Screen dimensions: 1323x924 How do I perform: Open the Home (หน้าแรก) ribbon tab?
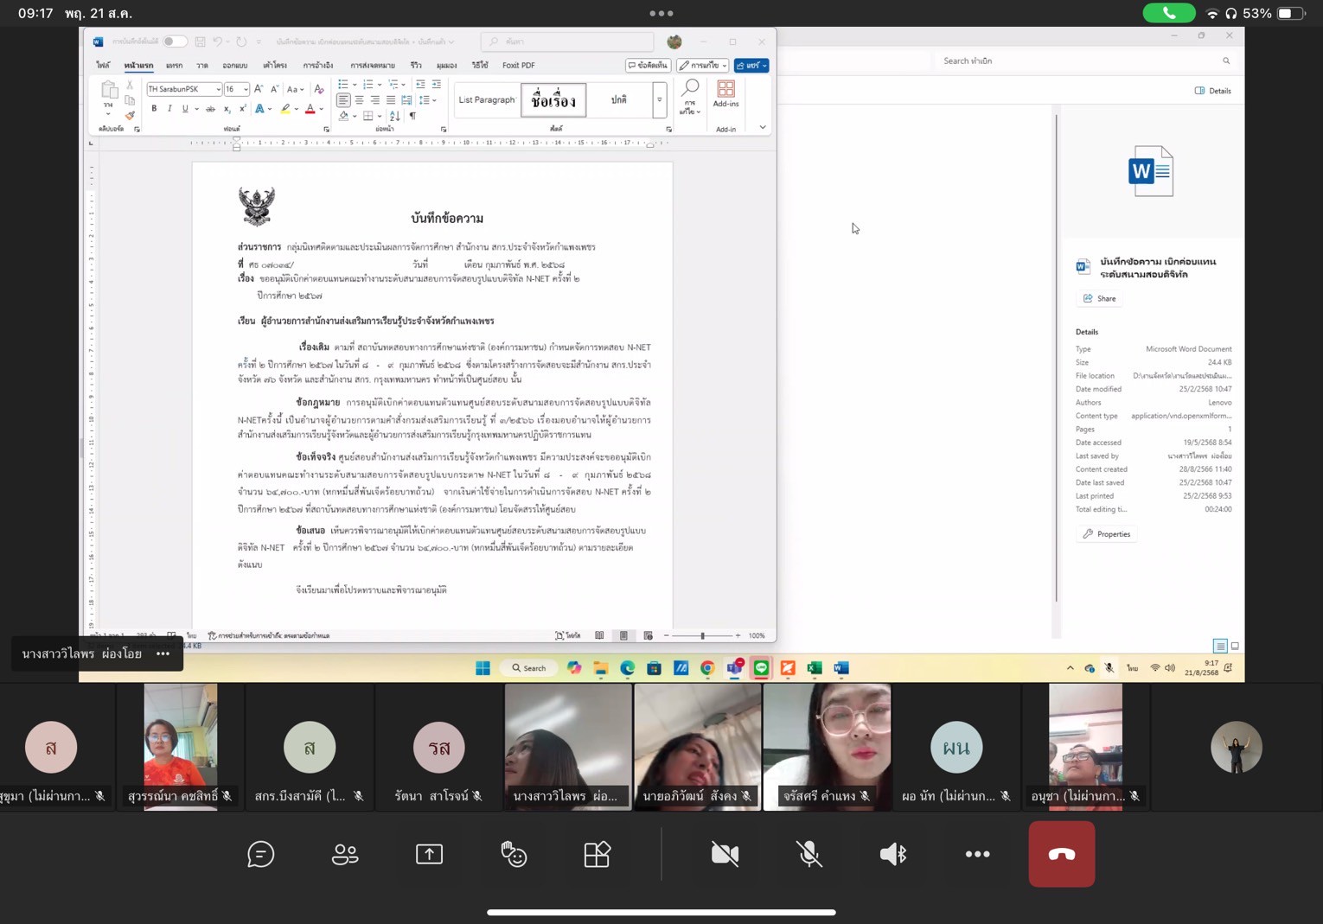[138, 66]
